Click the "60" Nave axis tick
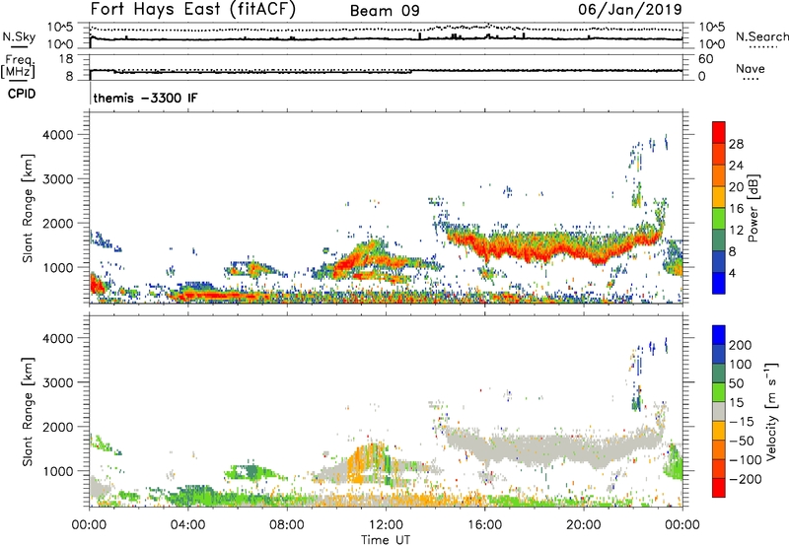 click(x=705, y=59)
